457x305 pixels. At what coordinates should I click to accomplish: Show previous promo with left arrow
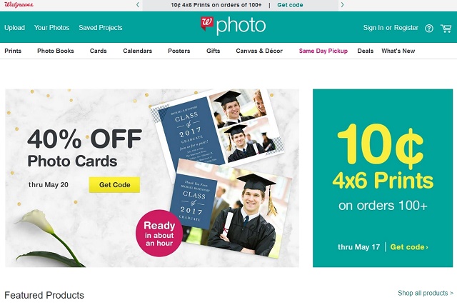point(138,5)
